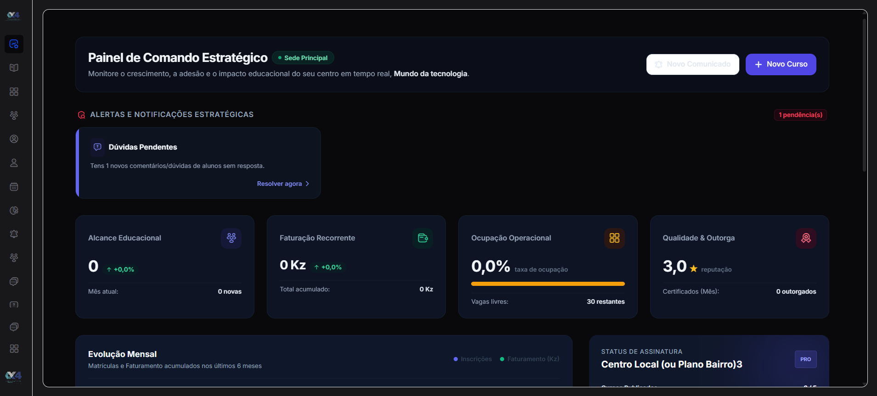The height and width of the screenshot is (396, 877).
Task: Click the Novo Comunicado button
Action: coord(692,64)
